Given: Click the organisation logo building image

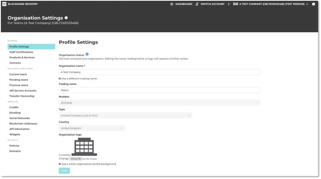Looking at the screenshot, I should pos(84,147).
